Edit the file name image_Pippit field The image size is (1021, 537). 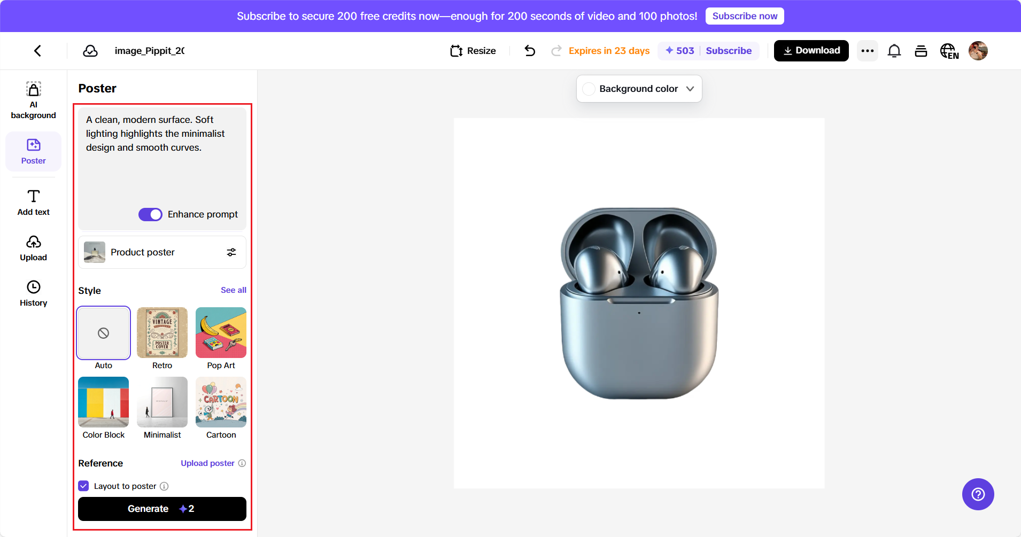pos(150,51)
